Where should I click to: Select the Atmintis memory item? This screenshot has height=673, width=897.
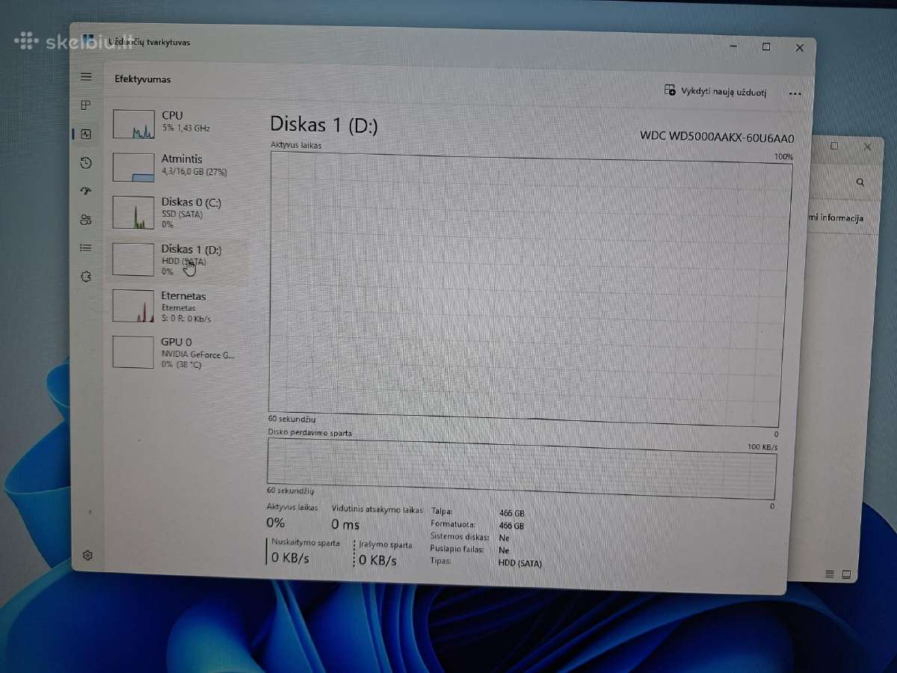176,166
